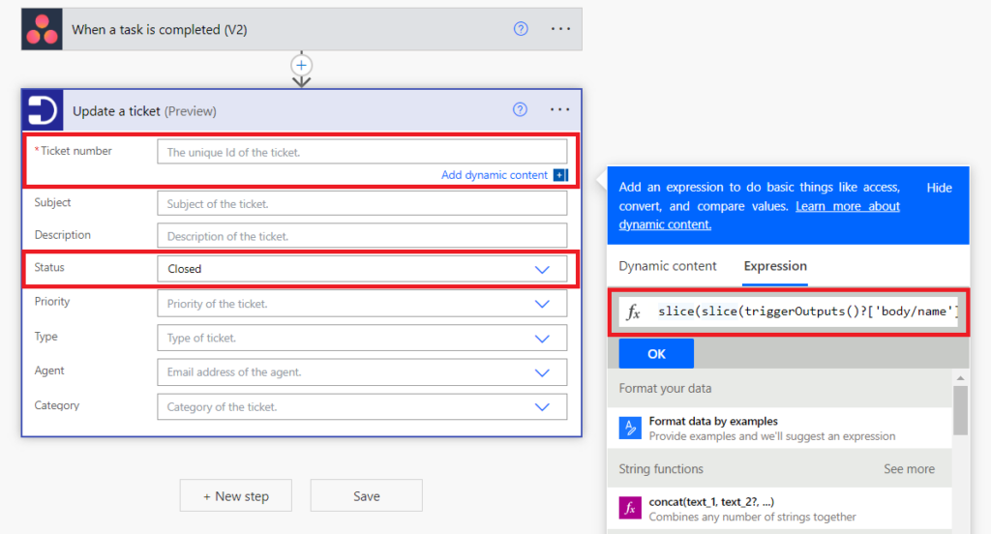Switch to the Dynamic content tab
The image size is (991, 534).
(668, 266)
